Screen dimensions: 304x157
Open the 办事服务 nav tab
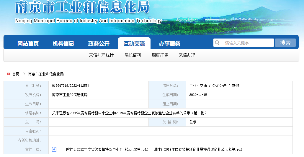[x=170, y=44]
